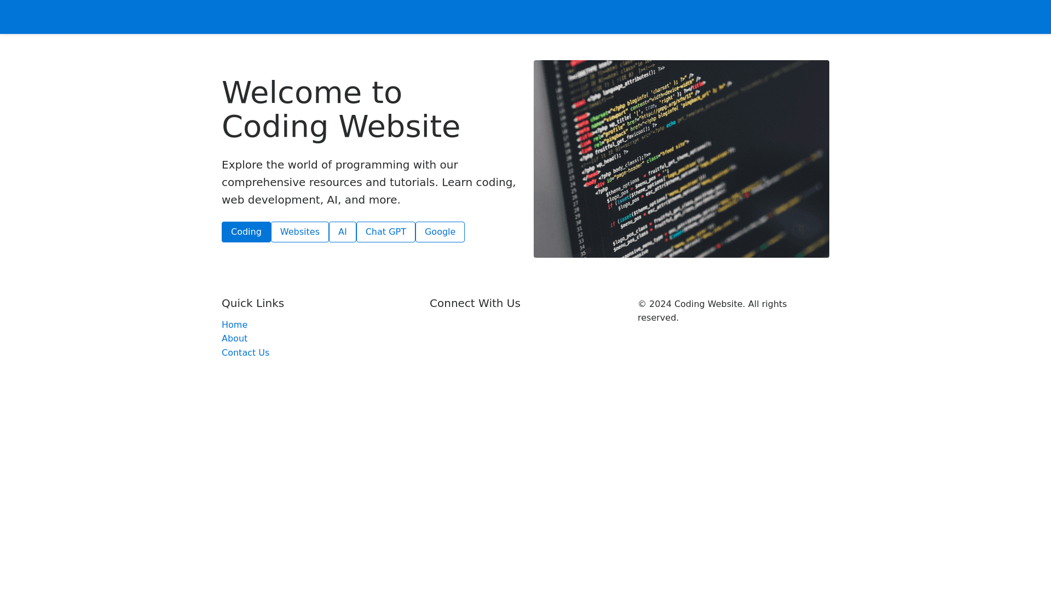Image resolution: width=1051 pixels, height=591 pixels.
Task: Click the filled Coding button
Action: point(246,232)
